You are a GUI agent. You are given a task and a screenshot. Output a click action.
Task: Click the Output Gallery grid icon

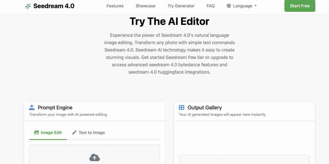(x=181, y=107)
